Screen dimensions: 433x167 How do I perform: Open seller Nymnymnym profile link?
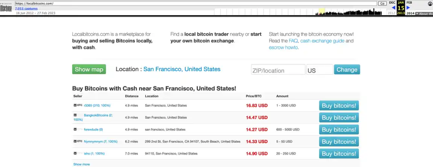[100, 142]
